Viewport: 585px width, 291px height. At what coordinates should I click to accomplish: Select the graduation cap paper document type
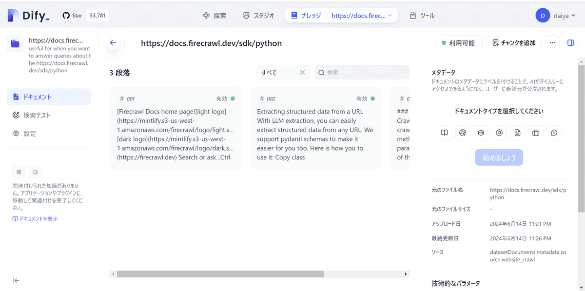pos(481,133)
